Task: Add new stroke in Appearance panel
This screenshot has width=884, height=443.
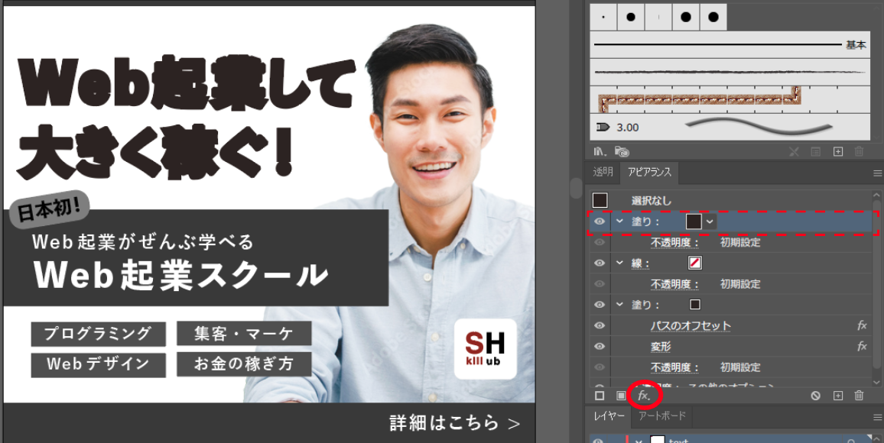Action: [x=600, y=396]
